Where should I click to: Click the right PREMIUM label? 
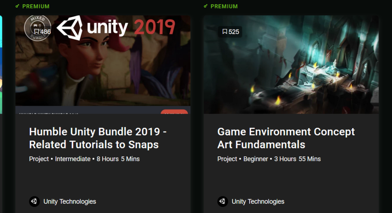(224, 6)
